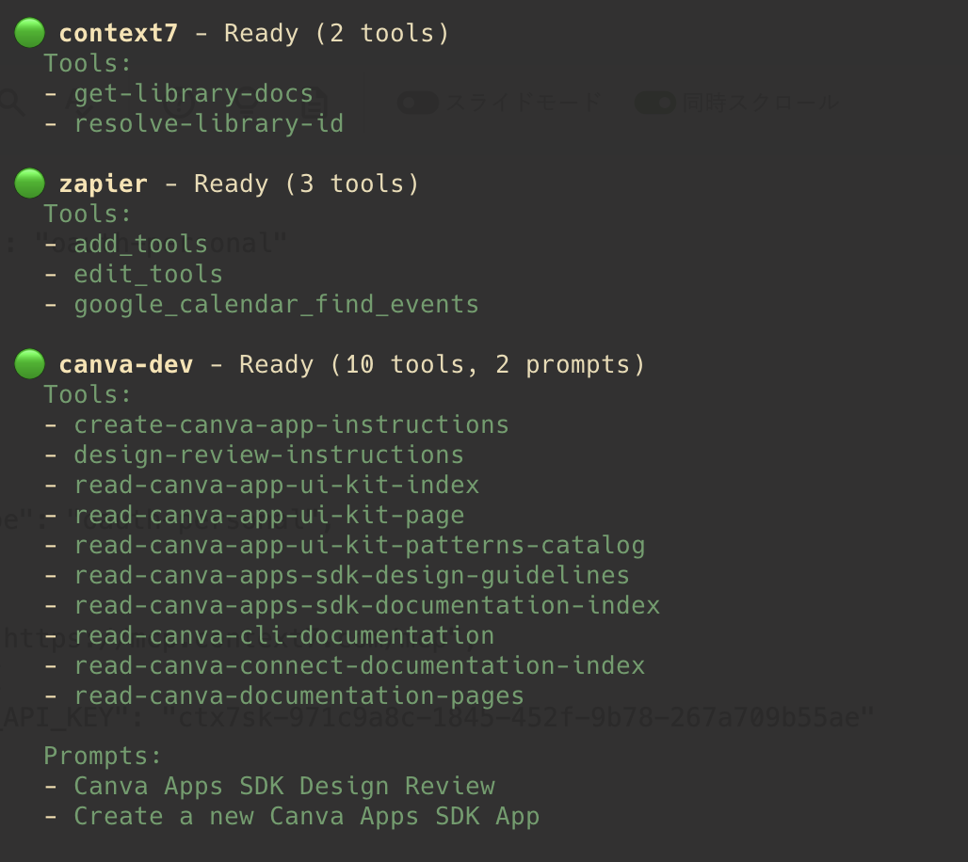Click the green status dot beside context7
Image resolution: width=968 pixels, height=862 pixels.
point(29,33)
